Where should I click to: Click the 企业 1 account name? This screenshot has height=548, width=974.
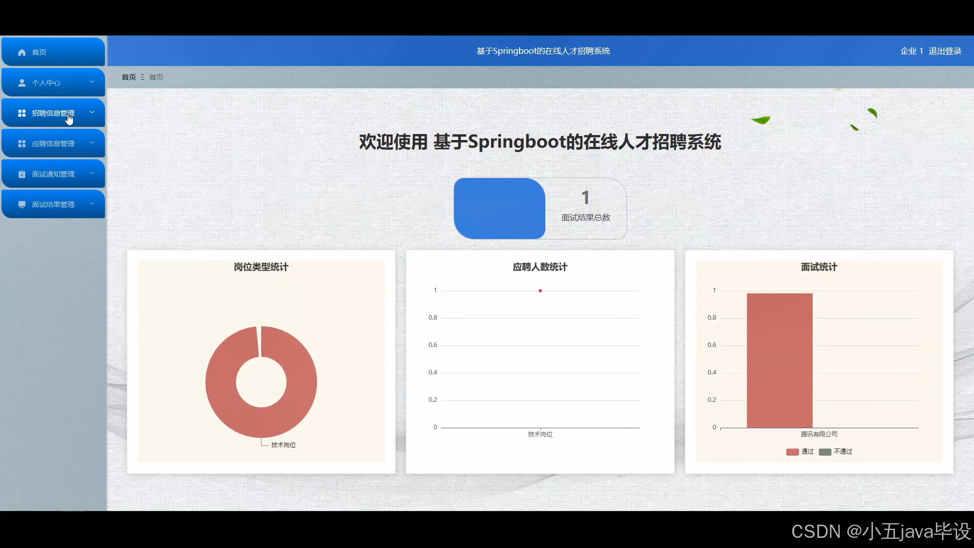coord(911,51)
